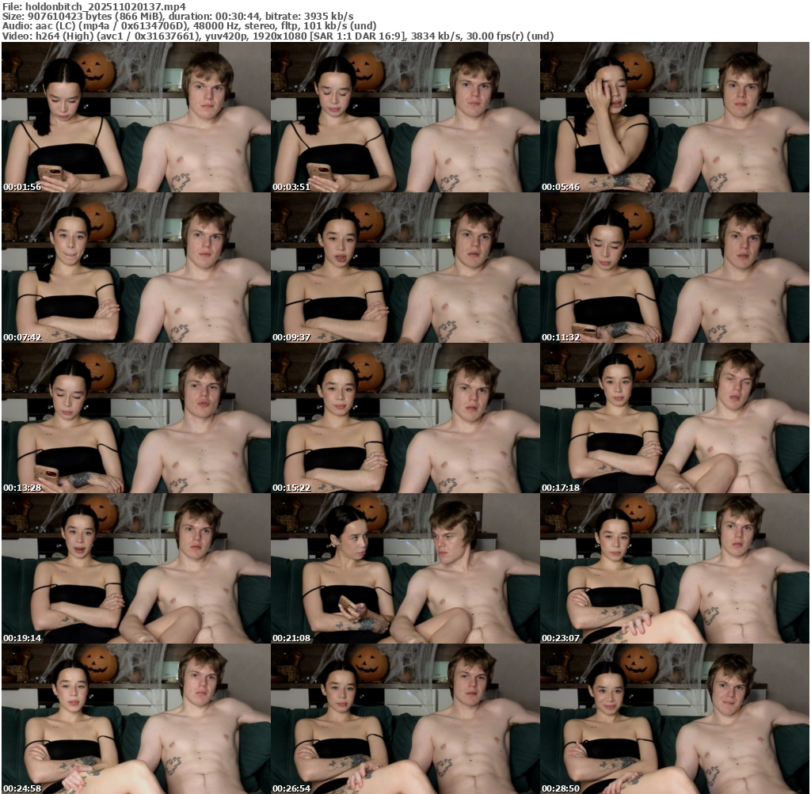Screen dimensions: 811x794
Task: Click the Video h264 stream info line
Action: click(277, 36)
